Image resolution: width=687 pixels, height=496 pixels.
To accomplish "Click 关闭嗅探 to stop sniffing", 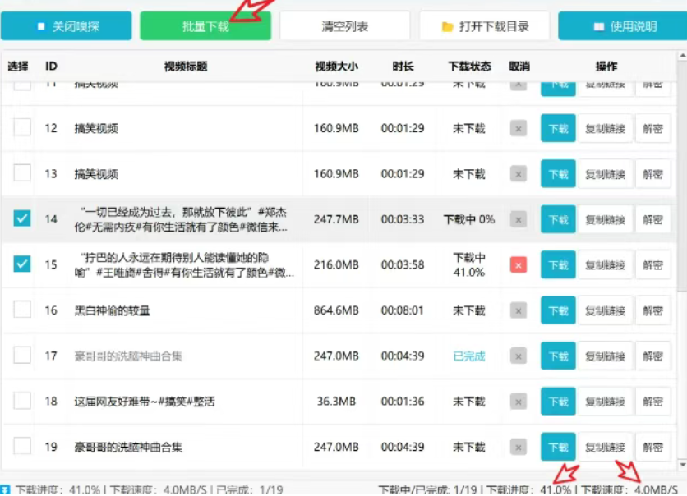I will [66, 26].
